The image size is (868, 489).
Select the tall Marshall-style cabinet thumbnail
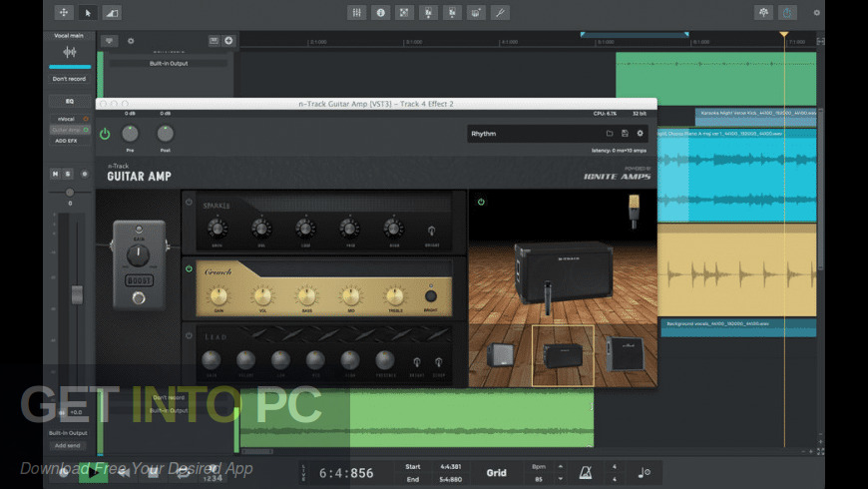(x=626, y=354)
